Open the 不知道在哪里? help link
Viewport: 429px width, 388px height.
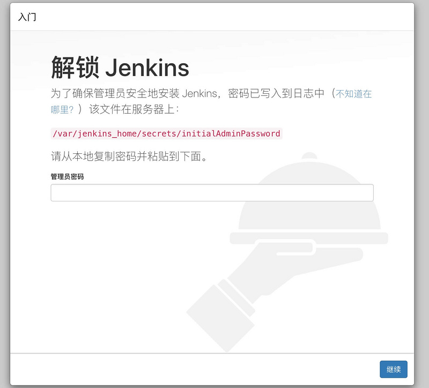click(353, 94)
